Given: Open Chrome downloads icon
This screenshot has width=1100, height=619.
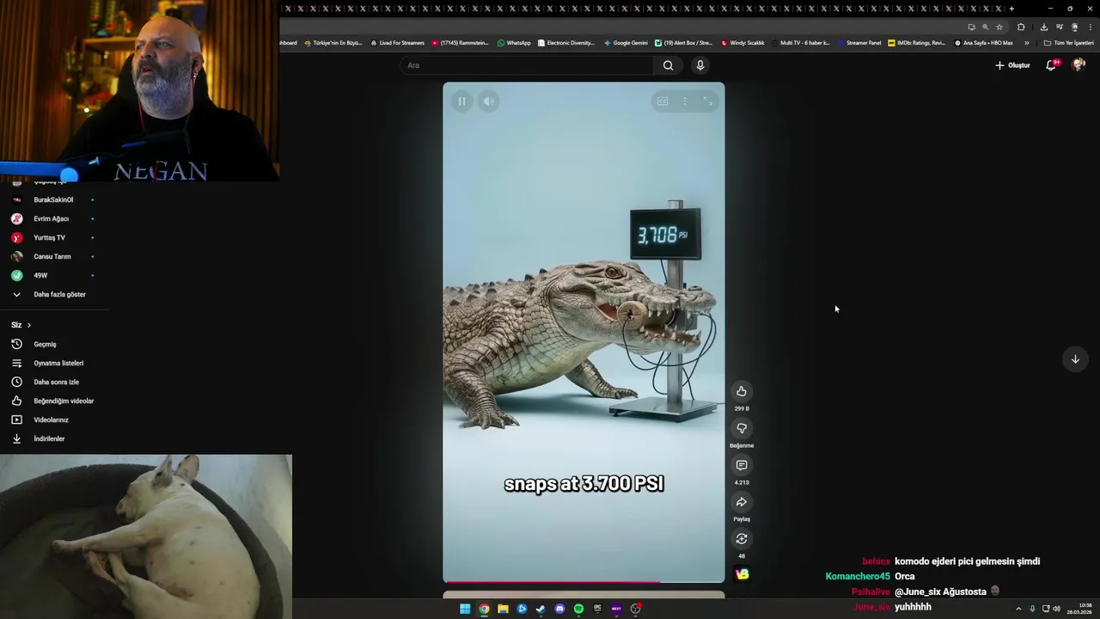Looking at the screenshot, I should click(1043, 27).
